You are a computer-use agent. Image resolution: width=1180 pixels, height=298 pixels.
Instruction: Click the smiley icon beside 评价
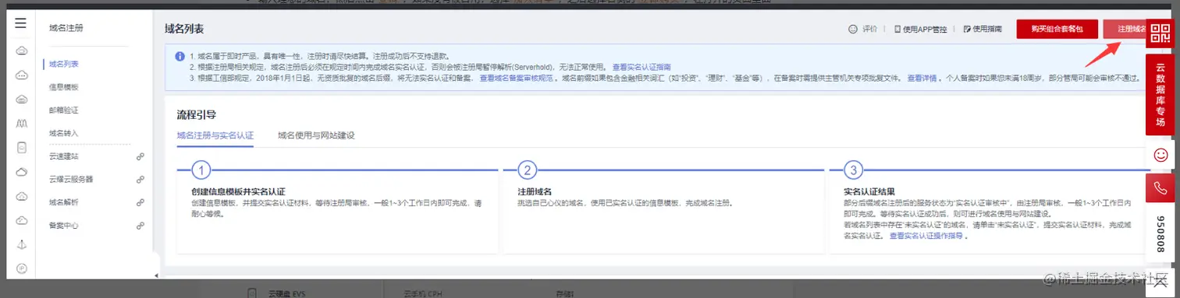[x=853, y=29]
